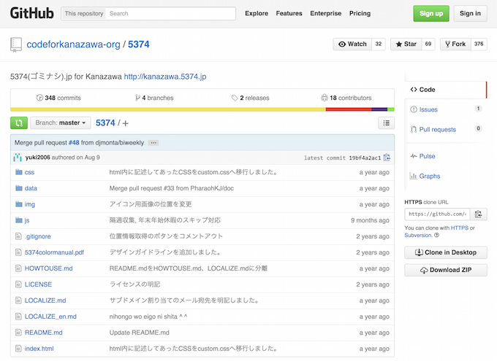
Task: Click the Graphs bar chart icon
Action: point(414,176)
